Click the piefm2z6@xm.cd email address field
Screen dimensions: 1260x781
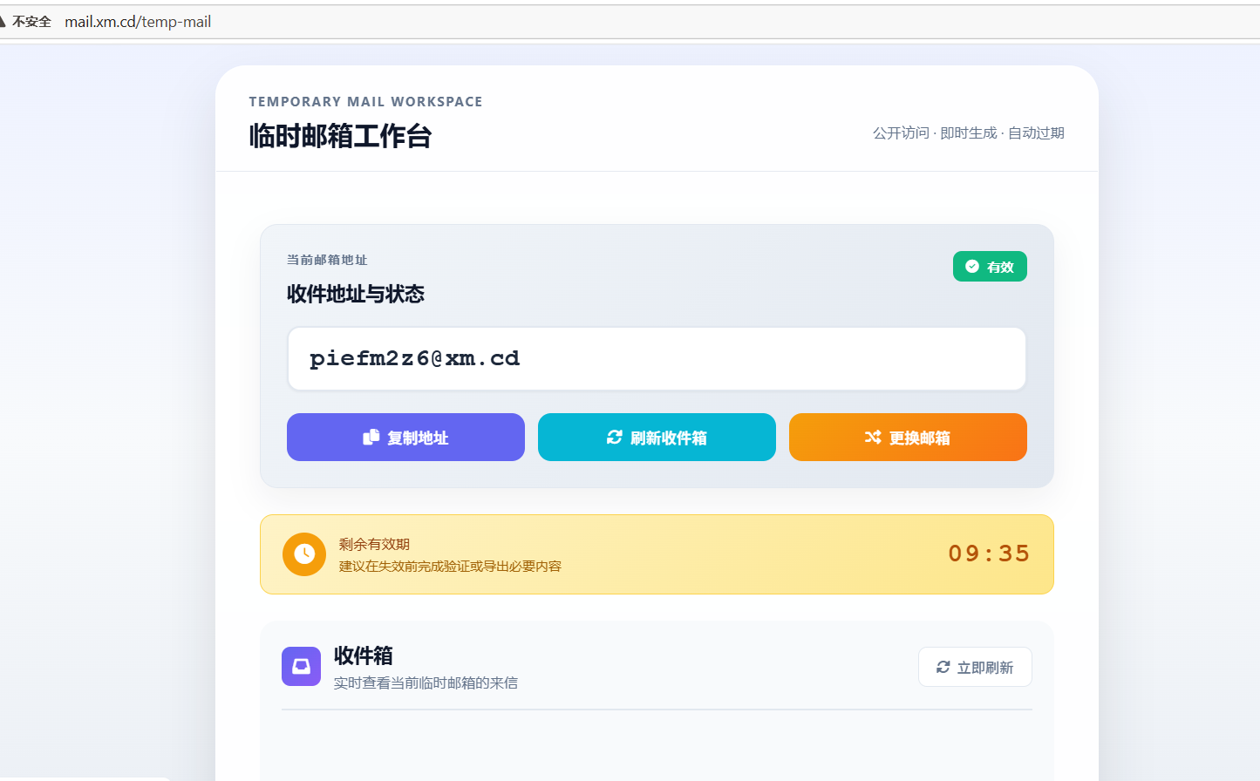[x=657, y=359]
